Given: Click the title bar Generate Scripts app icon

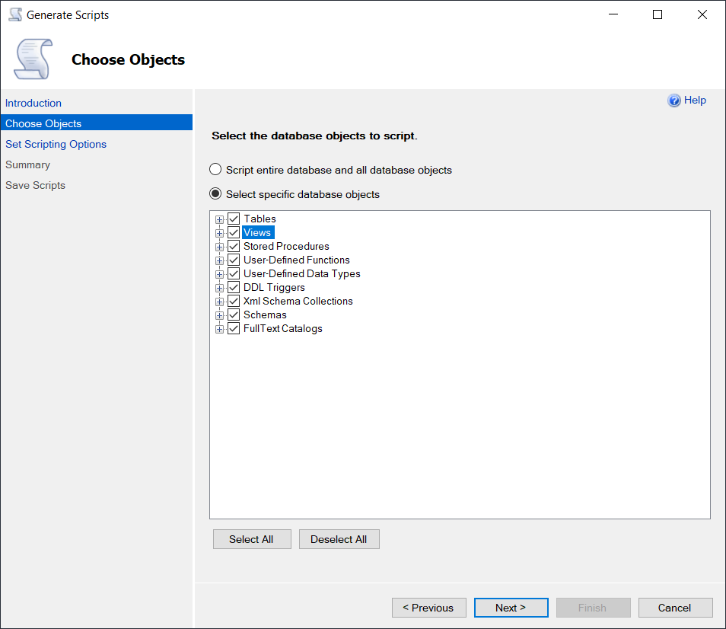Looking at the screenshot, I should click(x=14, y=14).
